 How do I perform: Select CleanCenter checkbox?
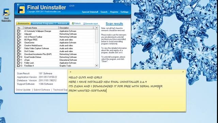click(x=18, y=42)
